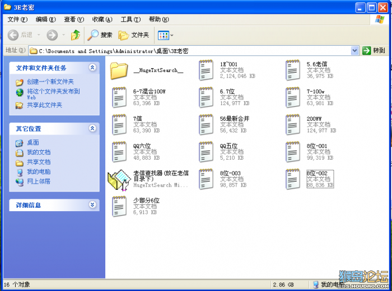
Task: Click the 200WW file name text
Action: pos(314,119)
